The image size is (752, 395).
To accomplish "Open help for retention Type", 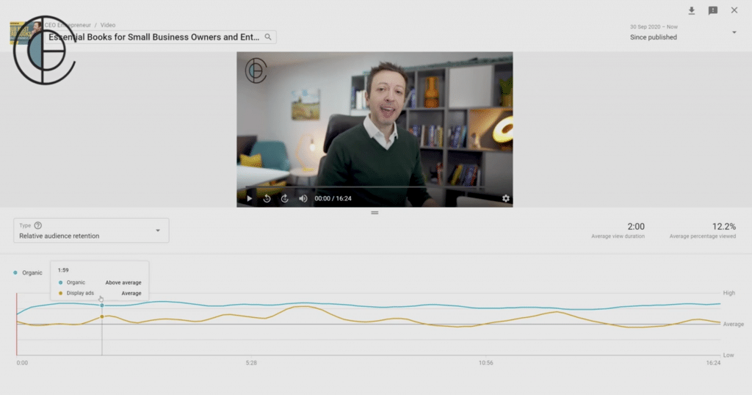I will [x=38, y=225].
